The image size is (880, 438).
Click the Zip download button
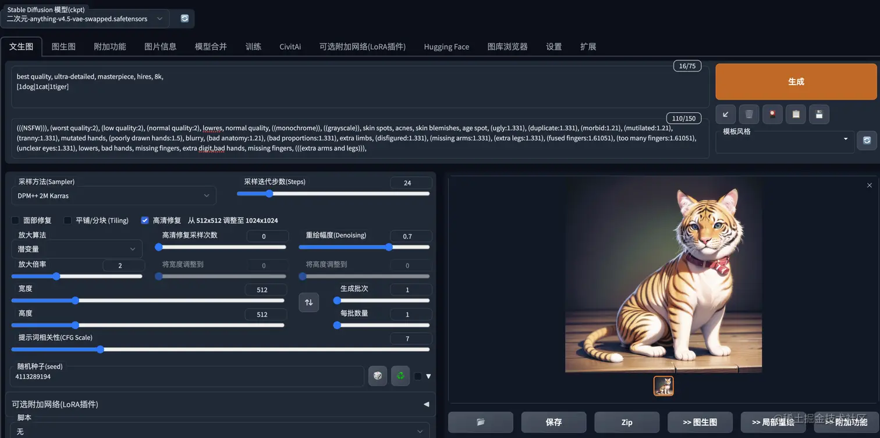627,422
